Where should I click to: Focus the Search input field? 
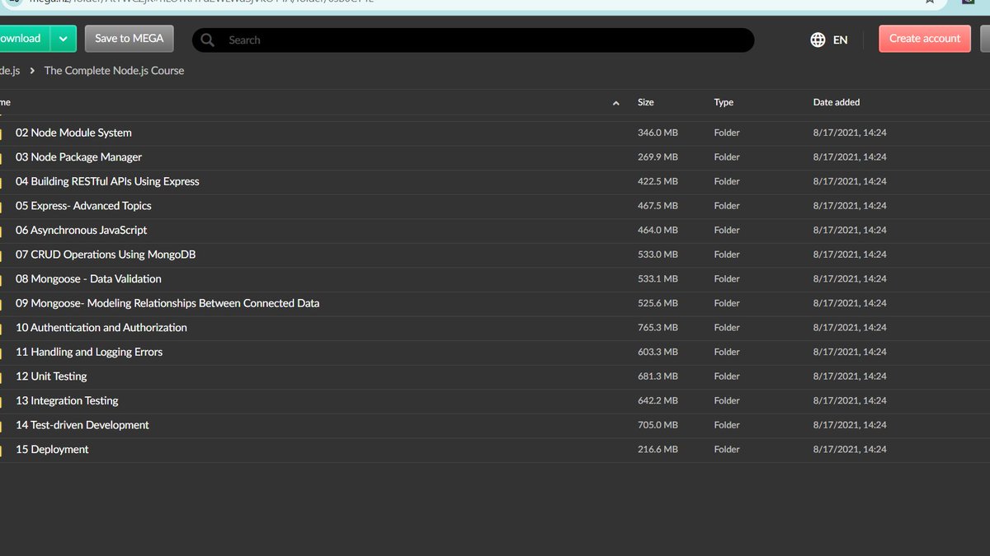(x=473, y=40)
